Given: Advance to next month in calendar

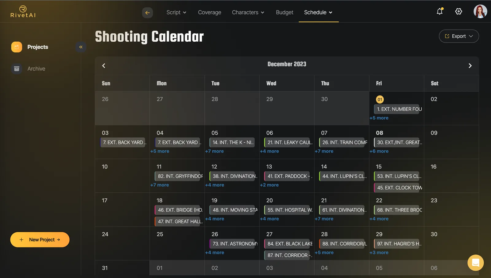Looking at the screenshot, I should [470, 66].
